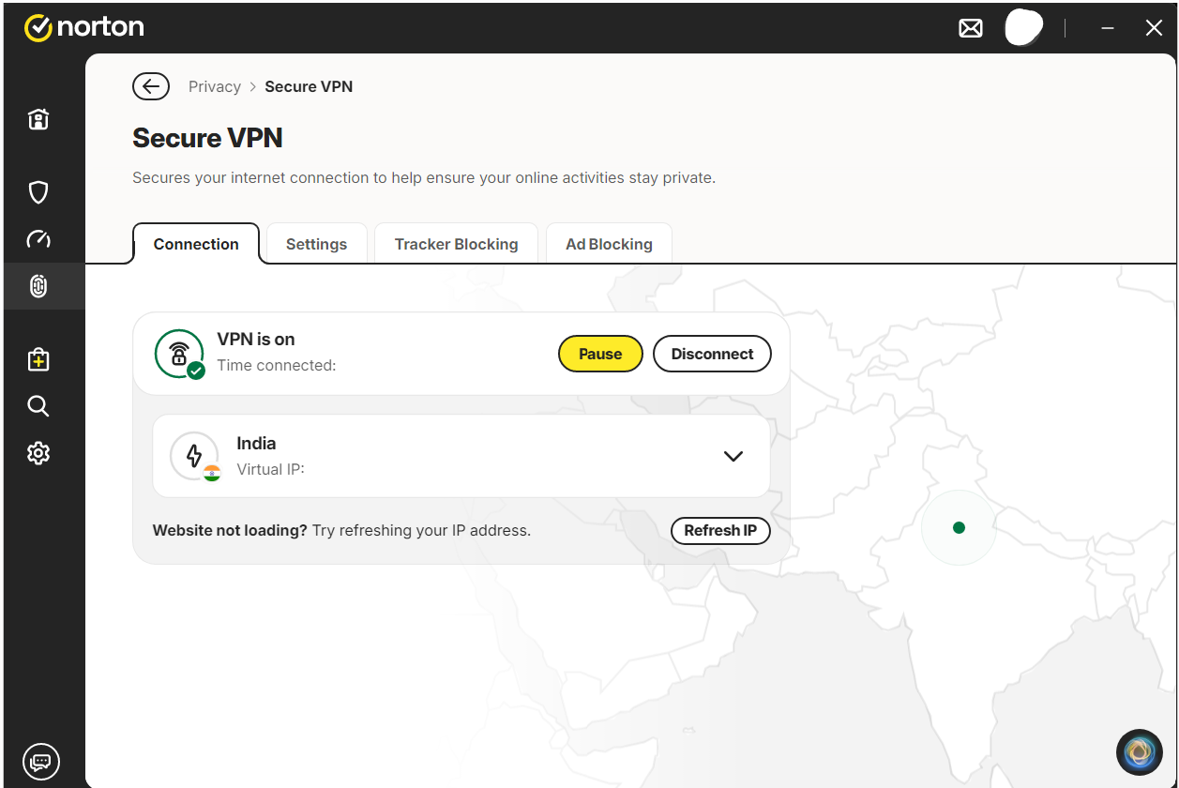Open the Performance speedometer section
The width and height of the screenshot is (1179, 788).
(x=38, y=239)
